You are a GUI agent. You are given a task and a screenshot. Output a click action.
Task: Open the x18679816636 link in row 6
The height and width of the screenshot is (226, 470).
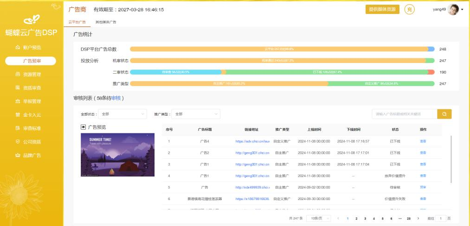tap(252, 199)
